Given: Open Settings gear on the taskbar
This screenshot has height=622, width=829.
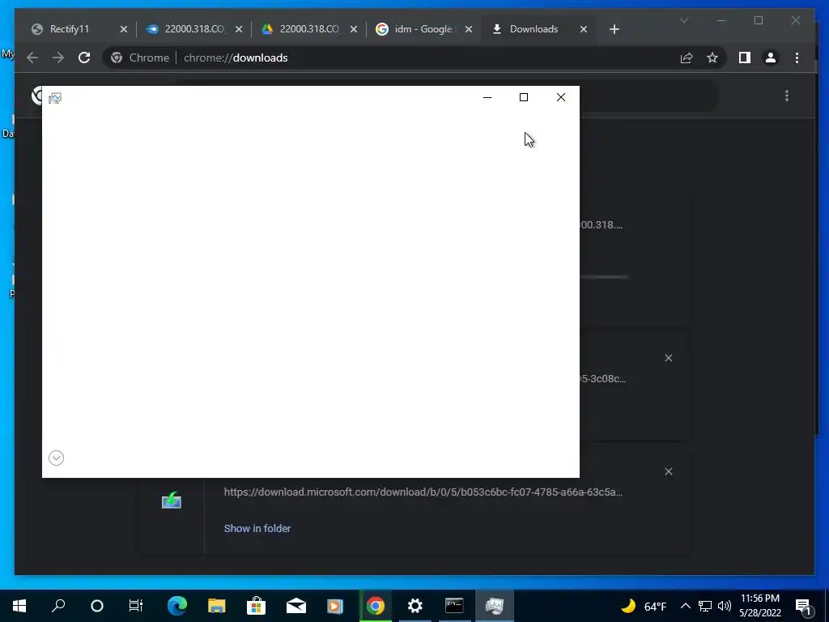Looking at the screenshot, I should coord(415,606).
